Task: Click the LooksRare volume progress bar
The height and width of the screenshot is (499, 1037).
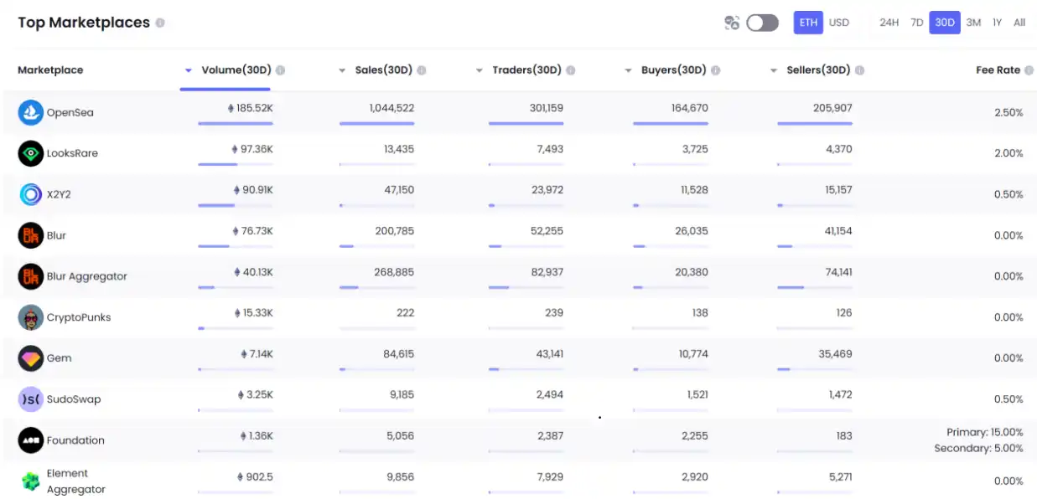Action: [236, 165]
